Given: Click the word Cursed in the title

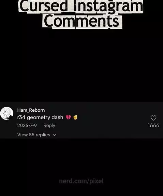Looking at the screenshot, I should [x=44, y=5].
